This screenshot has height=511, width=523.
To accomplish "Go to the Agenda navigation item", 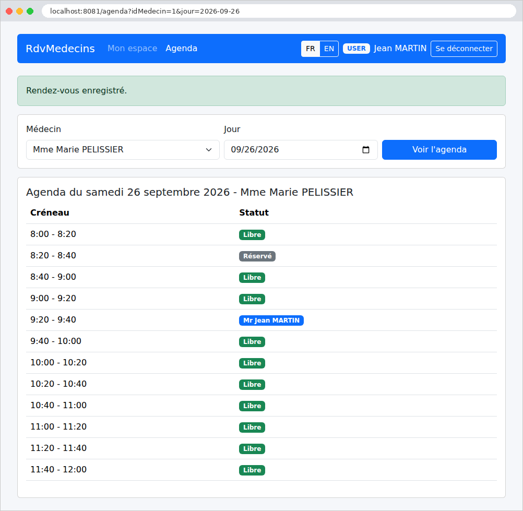I will coord(182,49).
